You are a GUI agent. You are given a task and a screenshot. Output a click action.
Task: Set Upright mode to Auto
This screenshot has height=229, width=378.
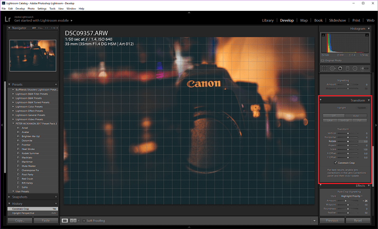tap(356, 116)
